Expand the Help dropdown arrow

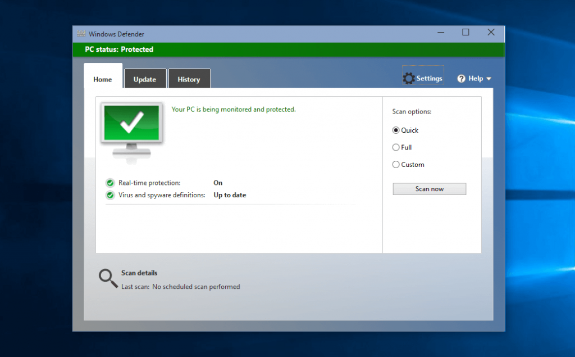(x=489, y=79)
